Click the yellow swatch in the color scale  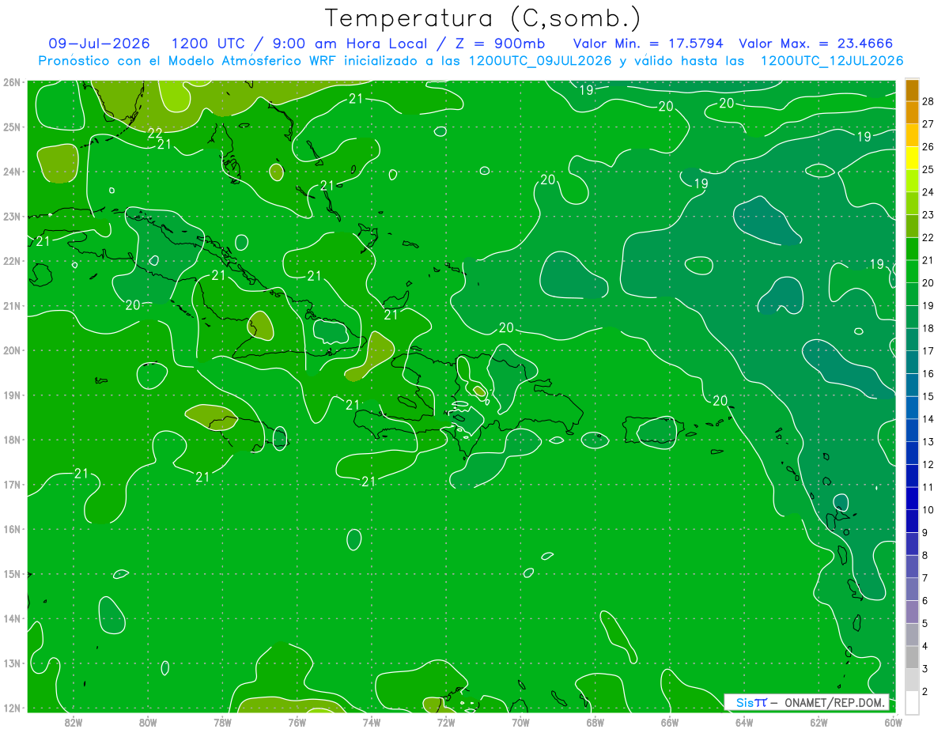point(912,158)
